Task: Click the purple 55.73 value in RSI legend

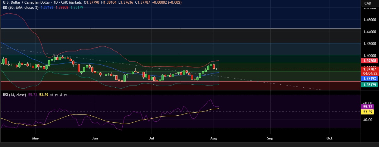Action: pos(33,95)
